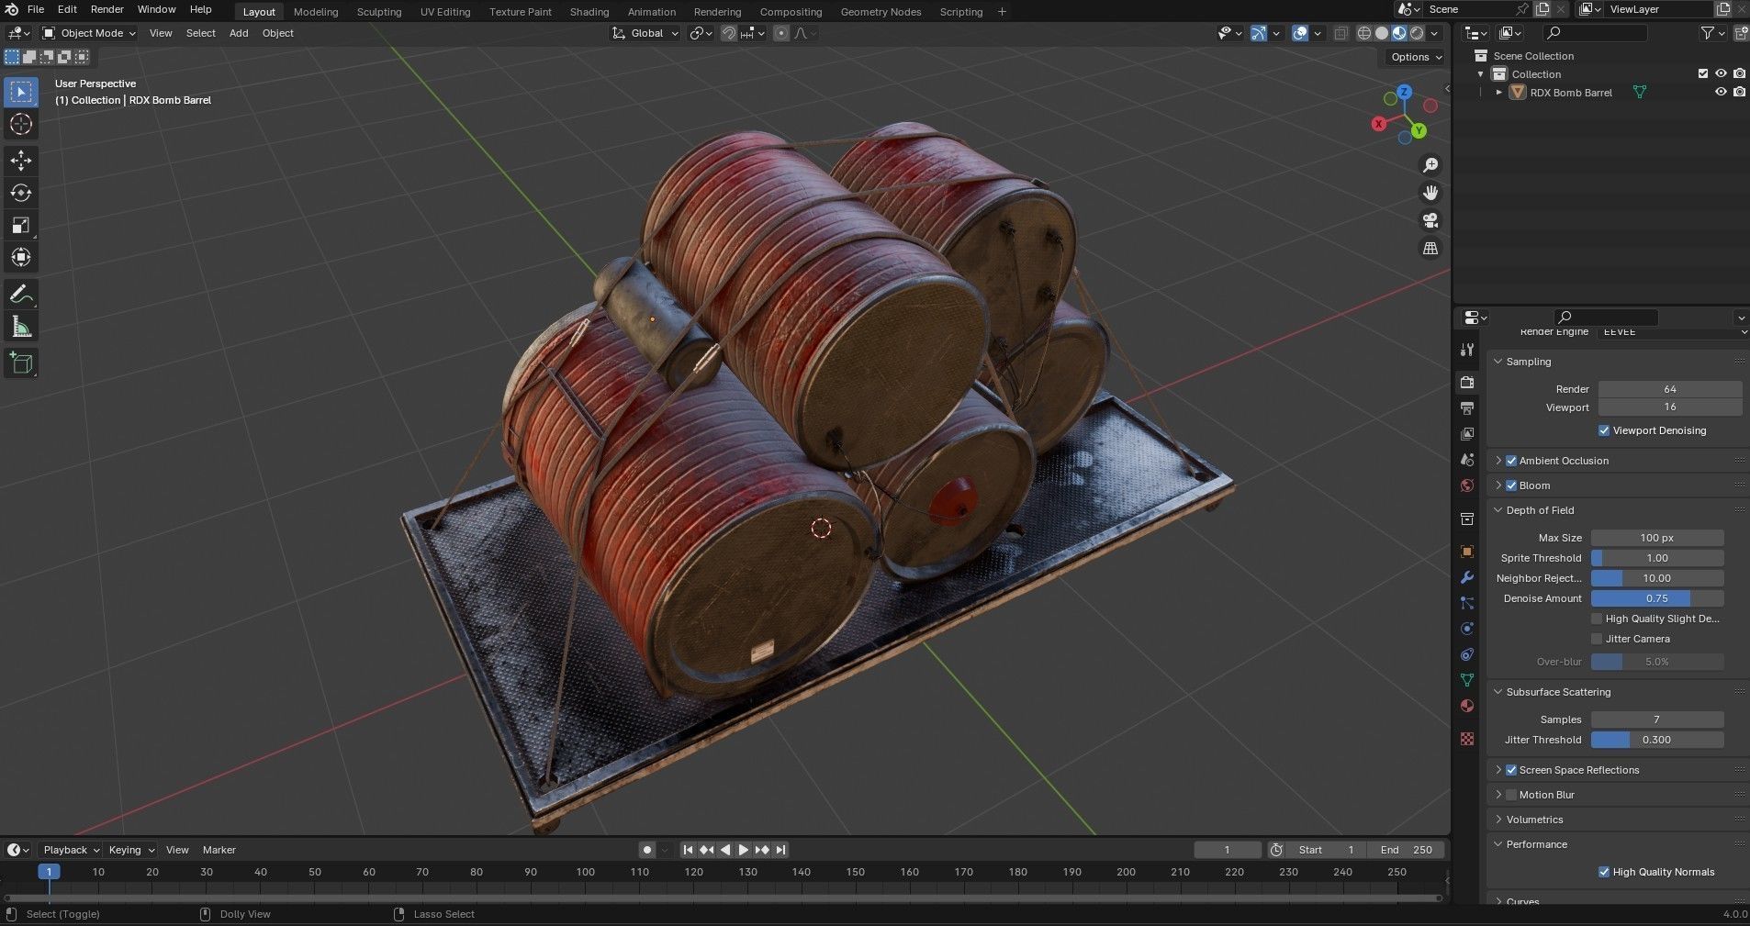Hide RDX Bomb Barrel in viewport
1750x926 pixels.
pyautogui.click(x=1721, y=93)
